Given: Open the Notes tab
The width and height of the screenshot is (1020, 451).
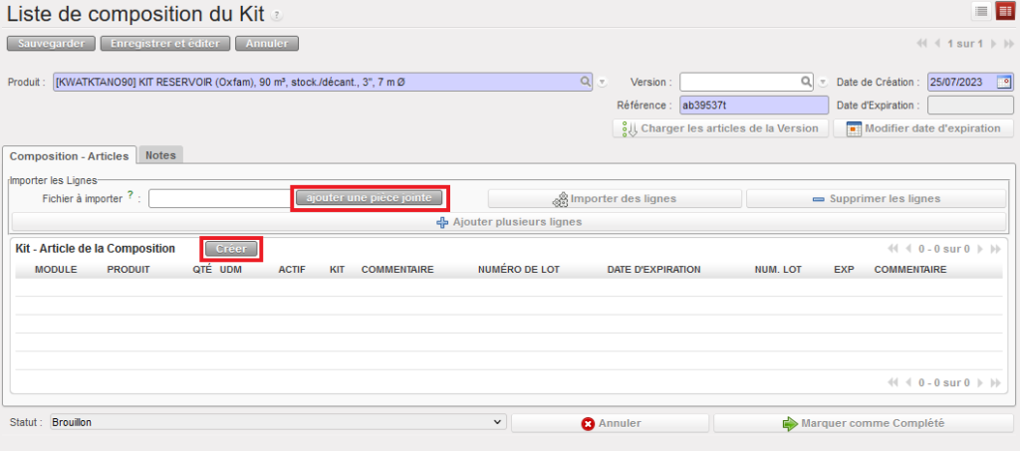Looking at the screenshot, I should tap(160, 155).
